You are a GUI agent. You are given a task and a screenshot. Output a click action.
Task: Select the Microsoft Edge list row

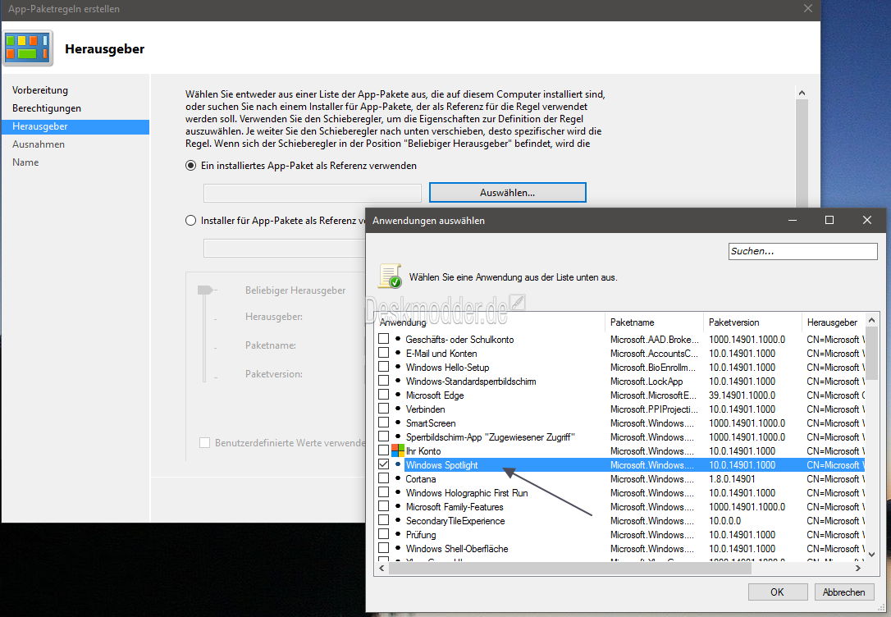619,395
